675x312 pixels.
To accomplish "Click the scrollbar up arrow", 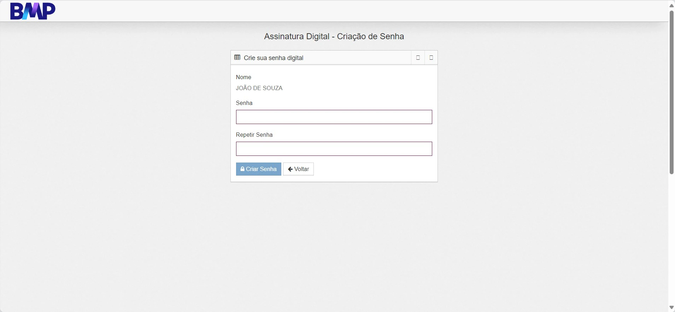I will point(671,6).
